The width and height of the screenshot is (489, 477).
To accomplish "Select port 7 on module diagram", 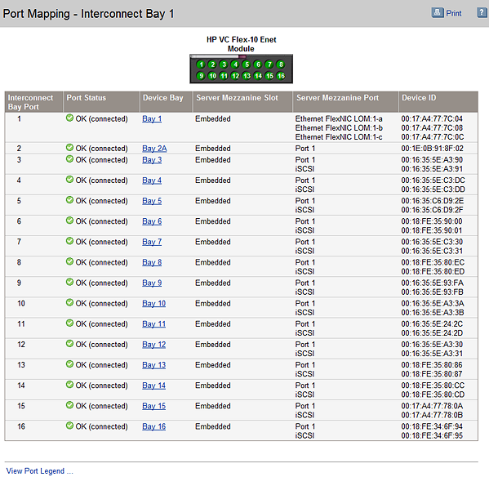I will pos(269,65).
